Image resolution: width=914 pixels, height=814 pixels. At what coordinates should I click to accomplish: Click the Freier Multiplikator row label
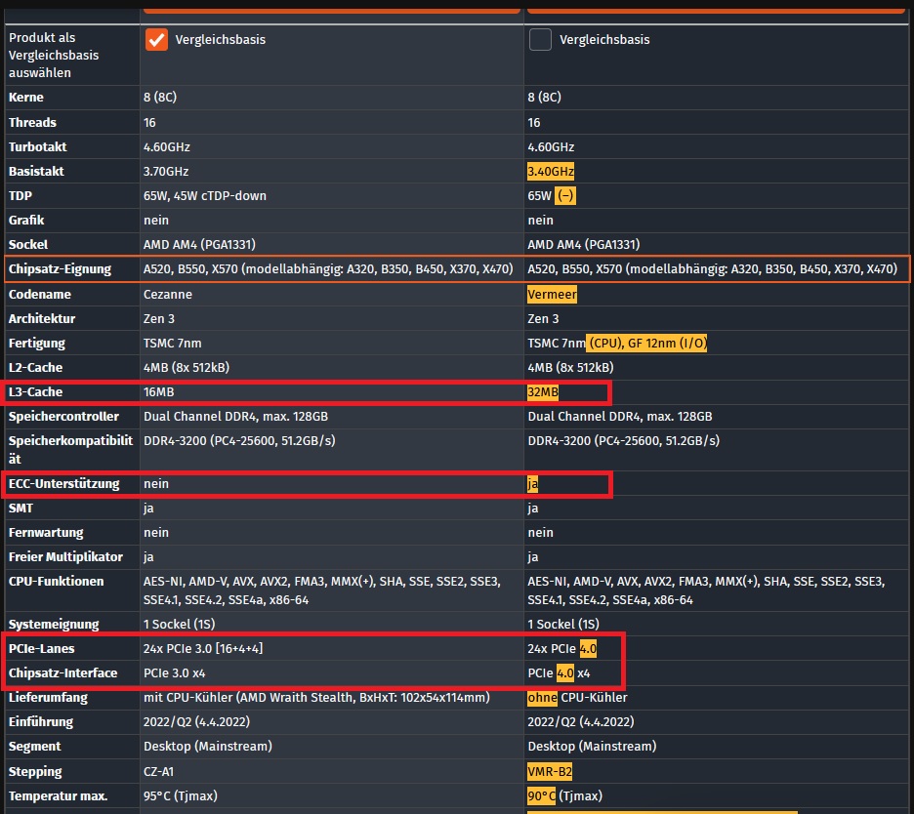[65, 557]
